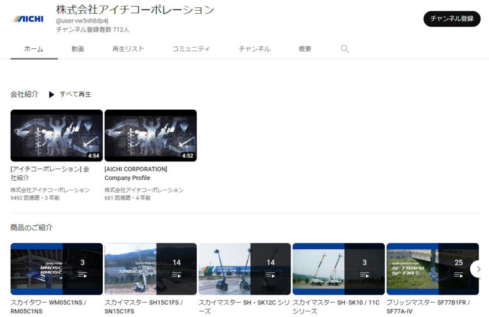Click the AICHI channel logo avatar
Screen dimensions: 489x317
pos(28,19)
